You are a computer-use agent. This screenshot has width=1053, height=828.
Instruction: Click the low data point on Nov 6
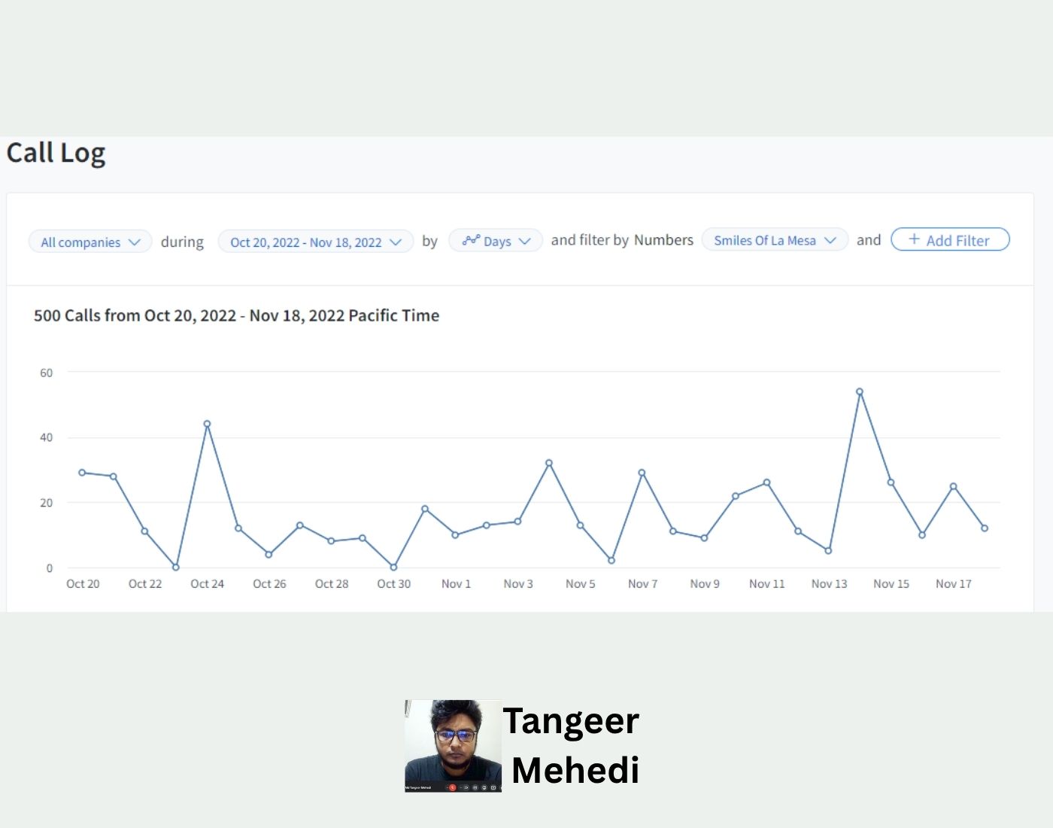pos(611,560)
